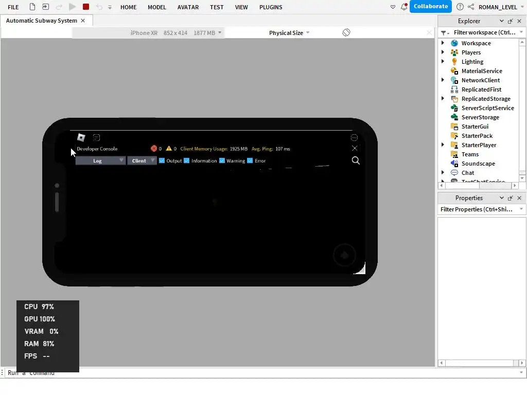Image resolution: width=527 pixels, height=395 pixels.
Task: Toggle the Warning checkbox
Action: pos(222,160)
